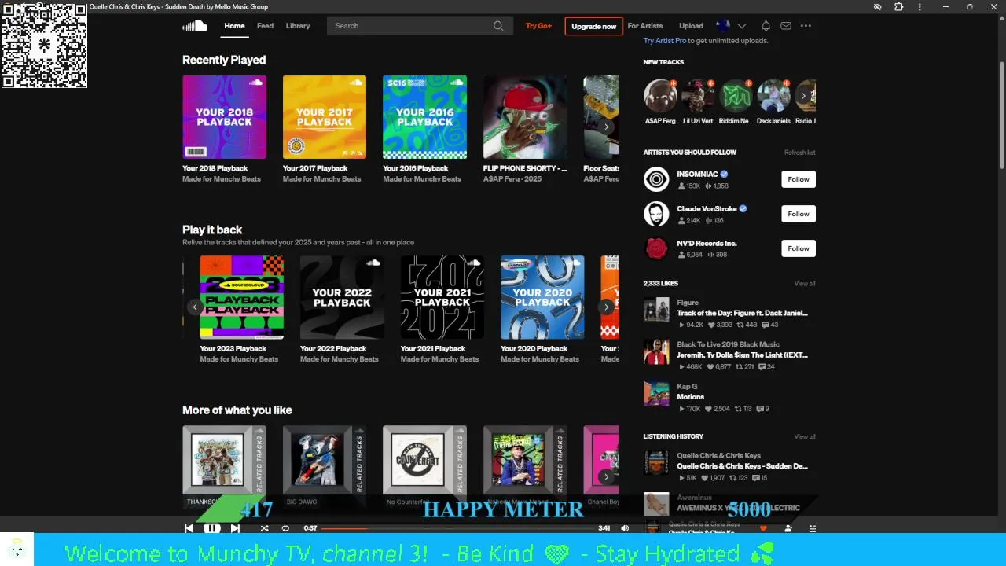
Task: Toggle repeat in the player bar
Action: (x=285, y=528)
